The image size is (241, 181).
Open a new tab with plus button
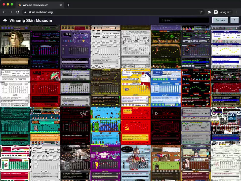(x=68, y=5)
